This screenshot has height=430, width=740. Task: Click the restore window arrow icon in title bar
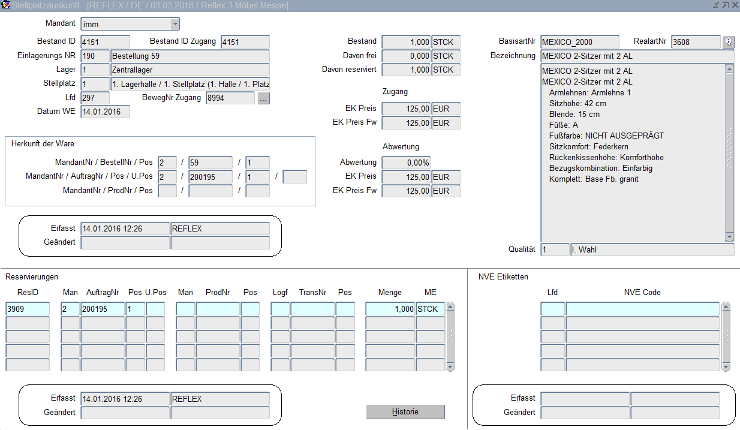click(x=725, y=5)
